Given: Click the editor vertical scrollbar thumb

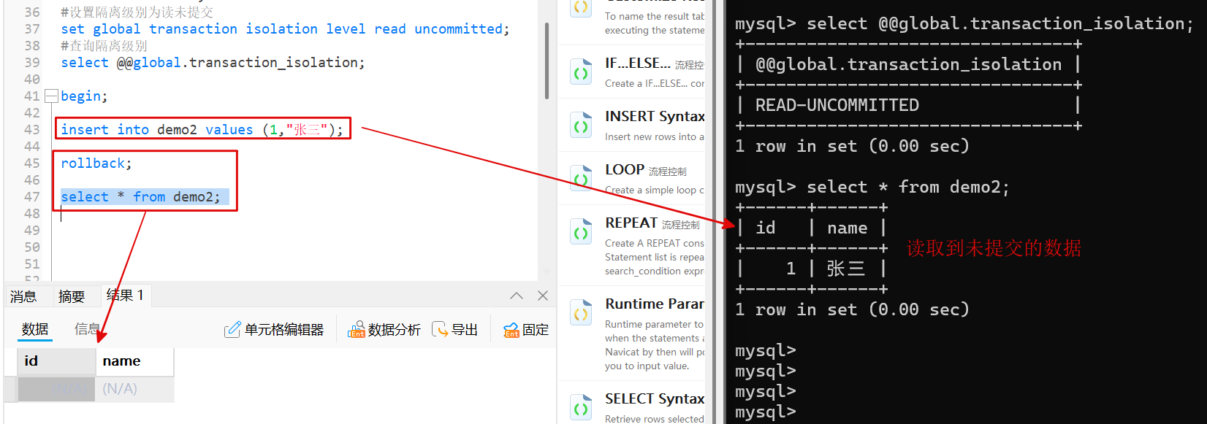Looking at the screenshot, I should 547,61.
